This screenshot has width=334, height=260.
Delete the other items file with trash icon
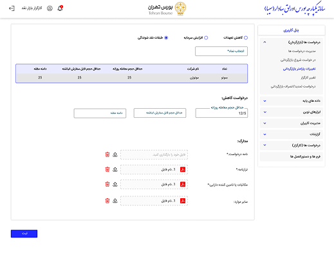[x=107, y=201]
